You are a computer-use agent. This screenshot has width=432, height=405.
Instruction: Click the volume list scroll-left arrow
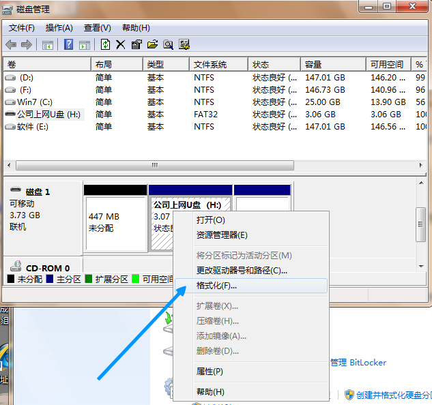click(x=9, y=166)
